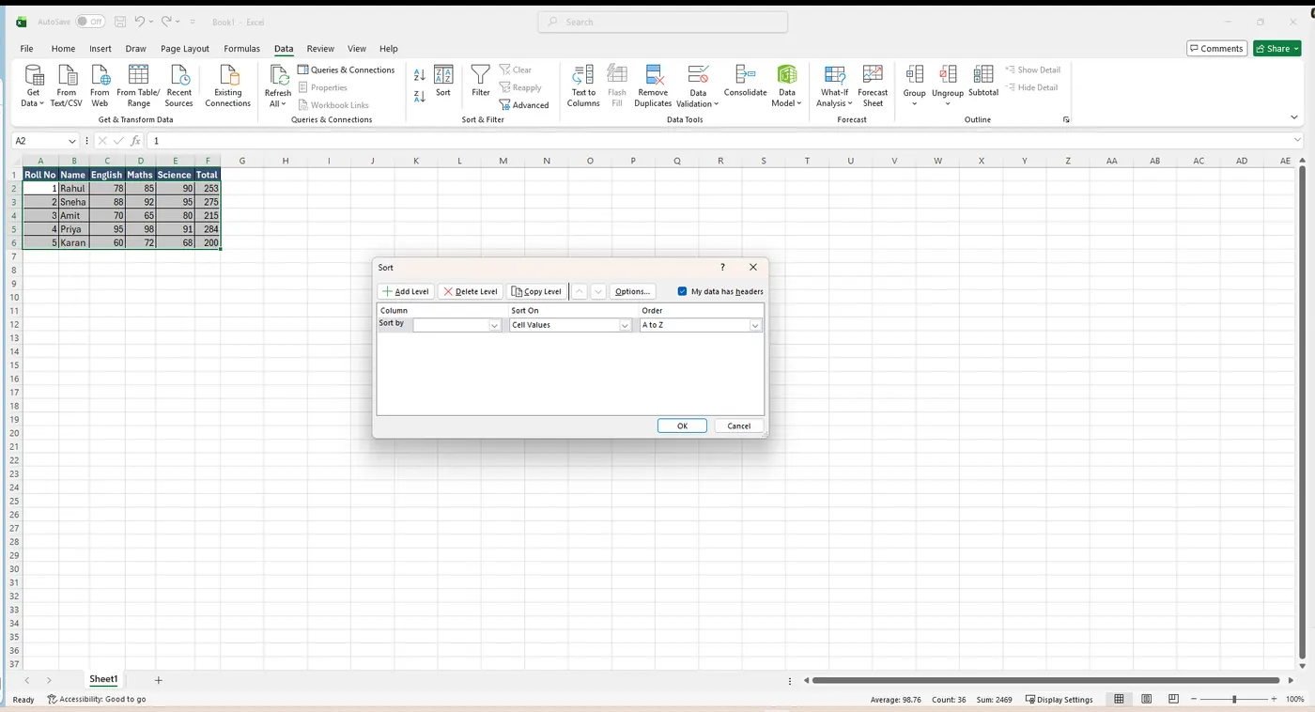The height and width of the screenshot is (712, 1315).
Task: Open Recent Sources
Action: 178,85
